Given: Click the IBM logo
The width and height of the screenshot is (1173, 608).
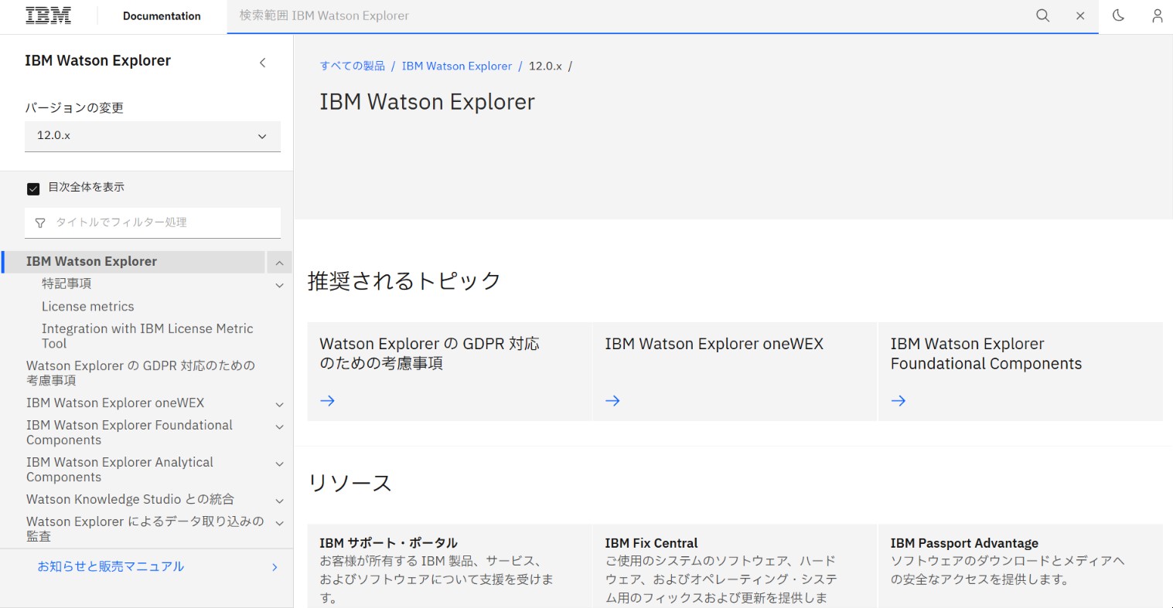Looking at the screenshot, I should tap(49, 15).
